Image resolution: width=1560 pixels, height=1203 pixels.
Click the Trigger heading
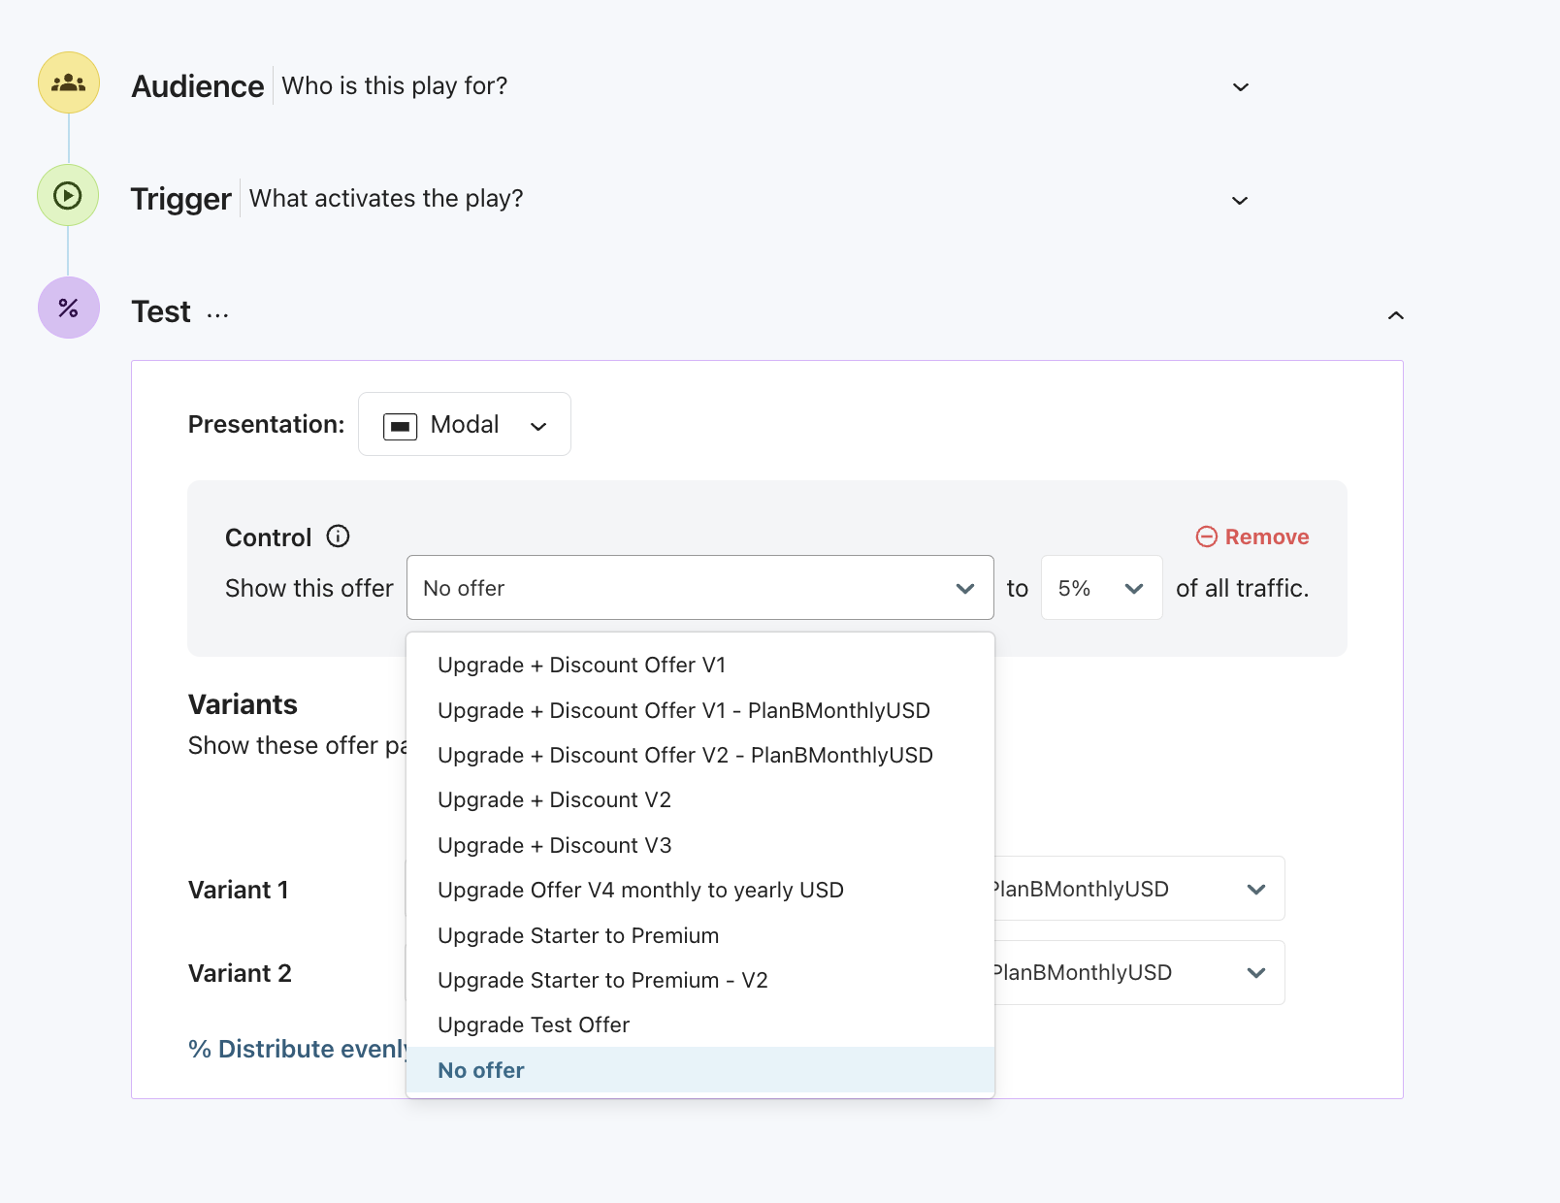[181, 199]
